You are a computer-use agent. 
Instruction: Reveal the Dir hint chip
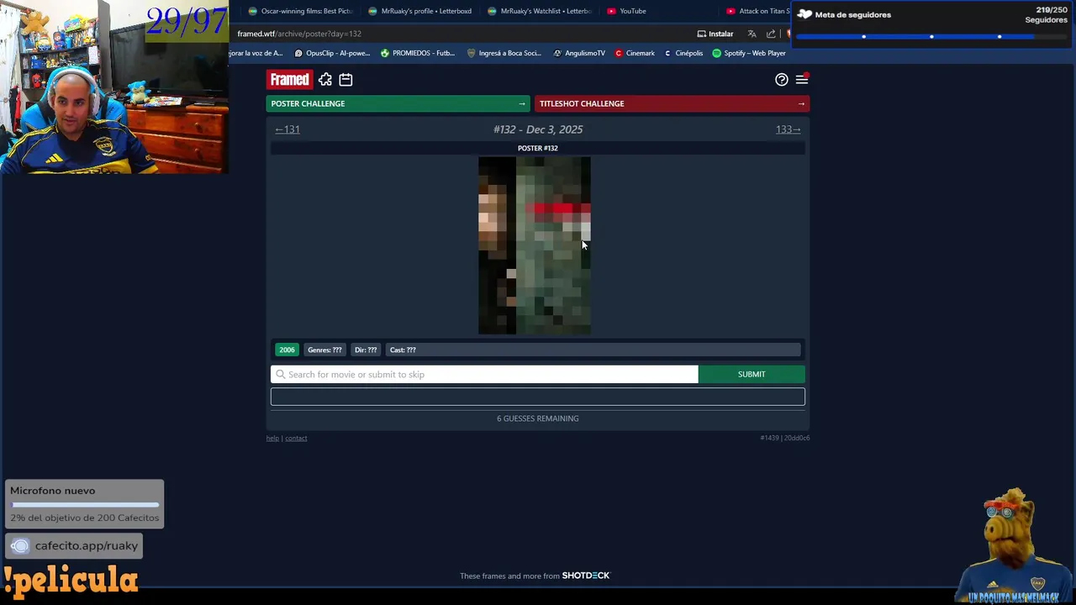coord(366,350)
